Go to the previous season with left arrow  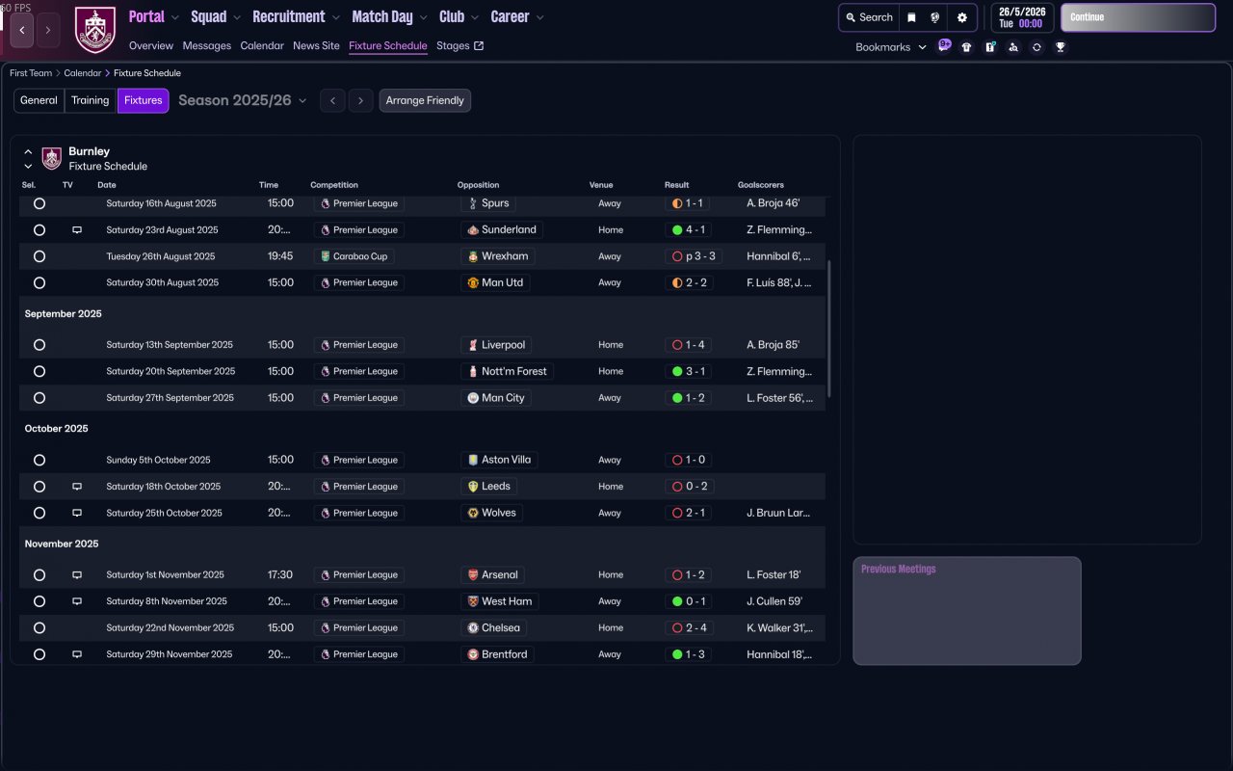point(332,100)
